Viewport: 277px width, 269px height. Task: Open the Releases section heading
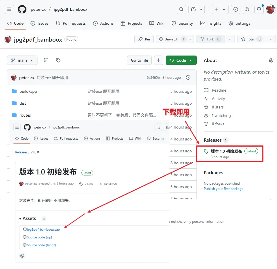point(212,140)
